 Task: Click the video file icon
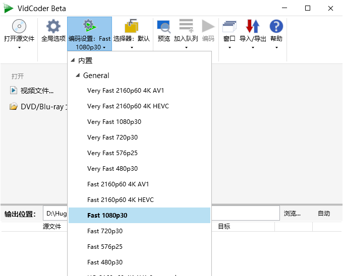(x=13, y=90)
